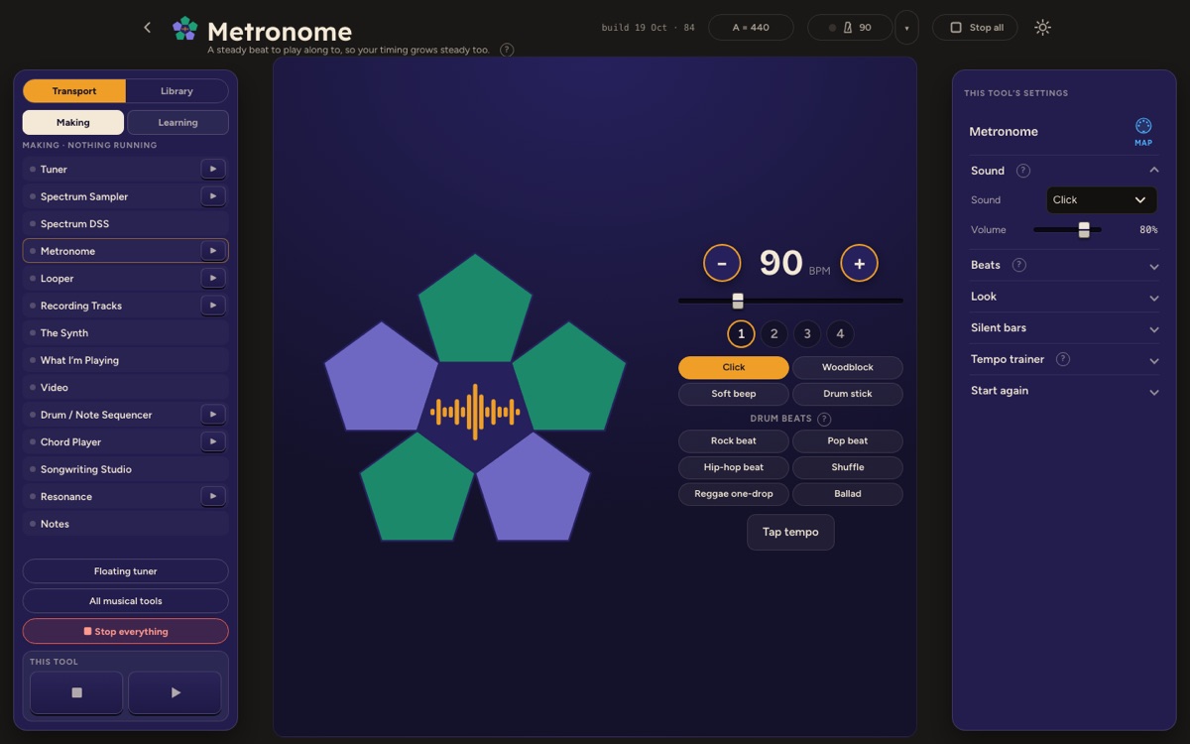Stop this tool with the square button
The width and height of the screenshot is (1190, 744).
coord(76,692)
